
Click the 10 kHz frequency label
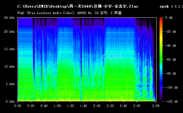coord(9,66)
